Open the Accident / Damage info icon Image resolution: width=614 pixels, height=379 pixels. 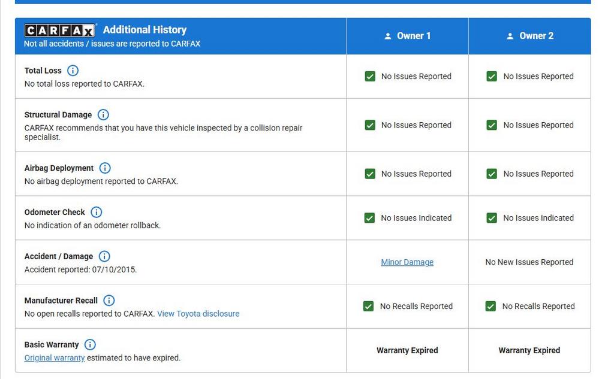[104, 256]
